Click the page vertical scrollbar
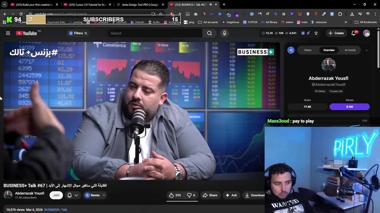The height and width of the screenshot is (213, 380). pos(378,49)
